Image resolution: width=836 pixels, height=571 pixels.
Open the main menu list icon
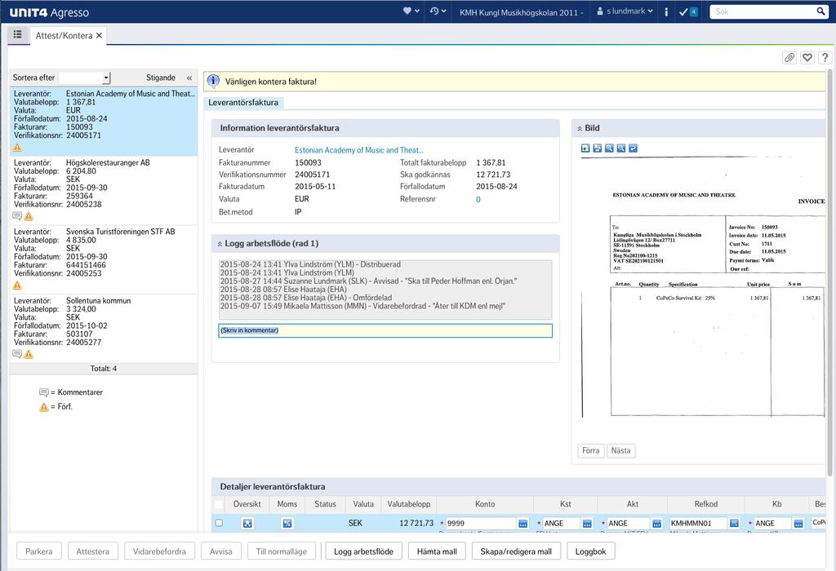tap(18, 34)
